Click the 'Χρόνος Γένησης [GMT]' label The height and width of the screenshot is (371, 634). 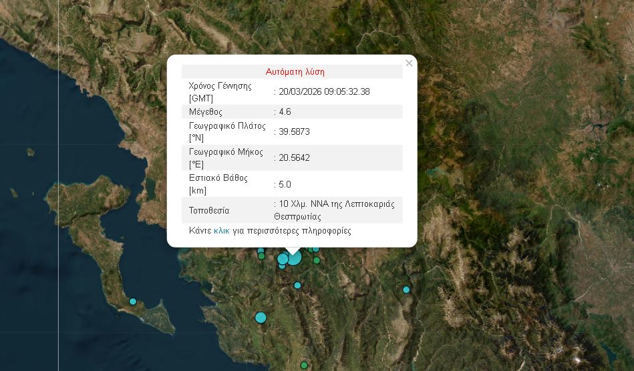220,92
